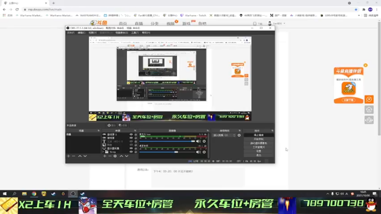Move scene down in scenes panel
This screenshot has width=381, height=214.
(x=85, y=156)
